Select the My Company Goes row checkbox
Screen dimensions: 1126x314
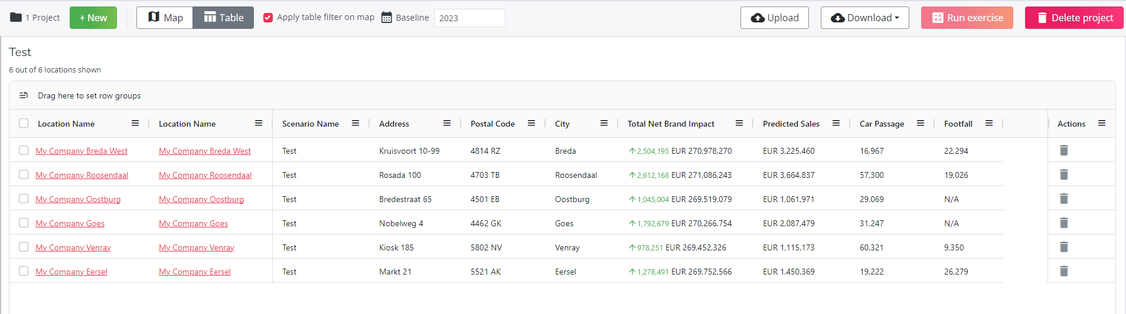tap(24, 223)
